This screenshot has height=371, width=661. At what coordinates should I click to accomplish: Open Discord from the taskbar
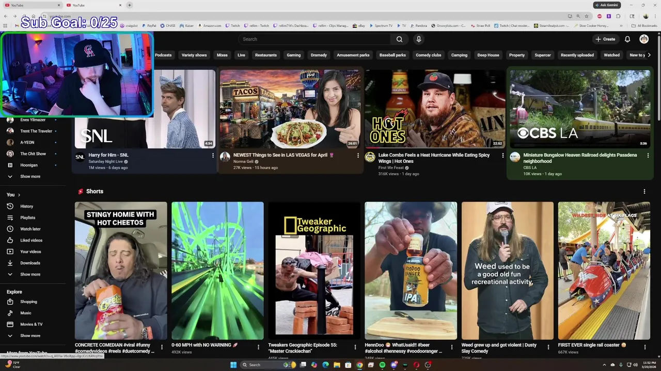pyautogui.click(x=394, y=365)
